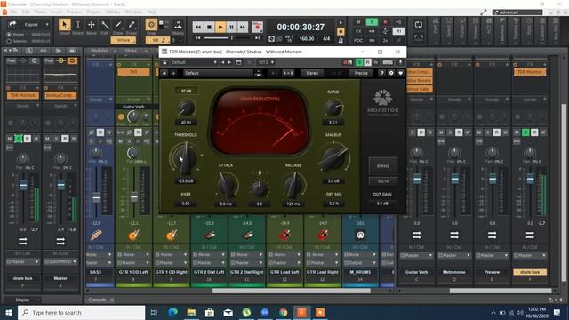Click the Export arrow icon
Image resolution: width=569 pixels, height=320 pixels.
click(x=12, y=24)
